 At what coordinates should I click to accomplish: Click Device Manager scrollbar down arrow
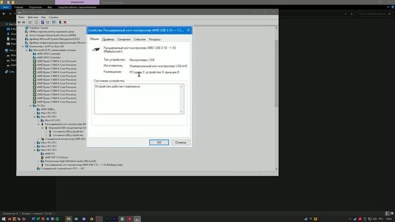pyautogui.click(x=276, y=169)
